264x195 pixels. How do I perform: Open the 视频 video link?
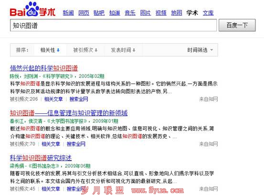point(161,13)
